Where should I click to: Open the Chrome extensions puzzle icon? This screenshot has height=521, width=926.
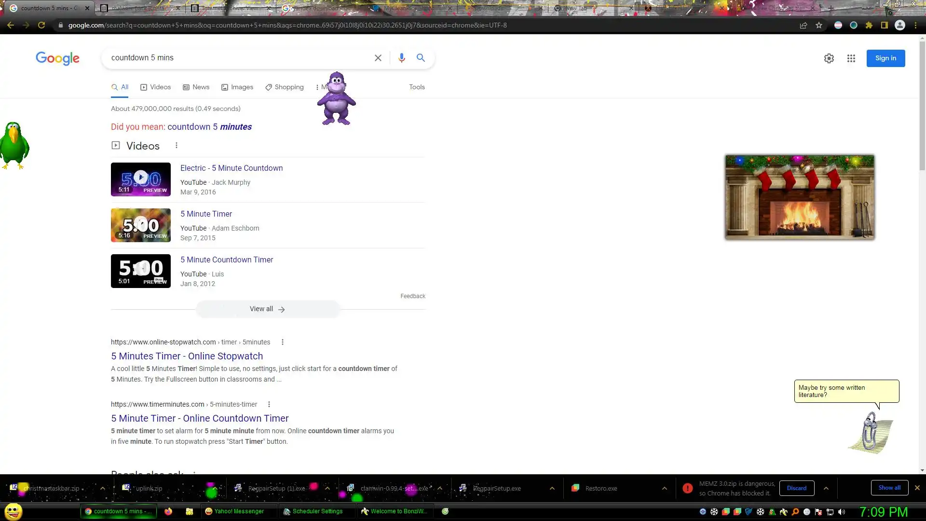(x=869, y=25)
